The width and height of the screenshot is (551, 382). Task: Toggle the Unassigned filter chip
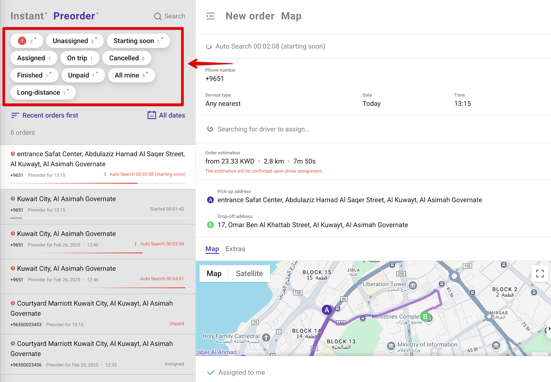[x=74, y=41]
